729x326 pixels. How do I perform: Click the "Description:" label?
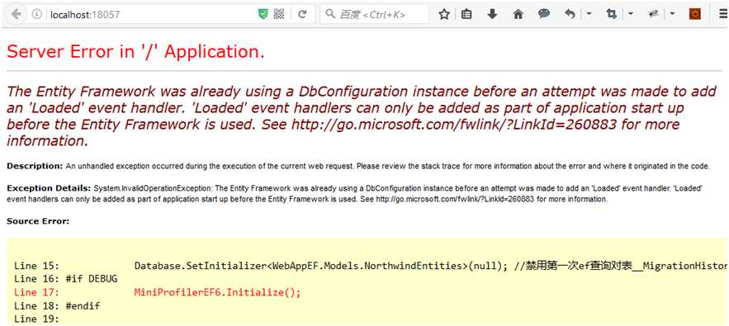pyautogui.click(x=35, y=166)
